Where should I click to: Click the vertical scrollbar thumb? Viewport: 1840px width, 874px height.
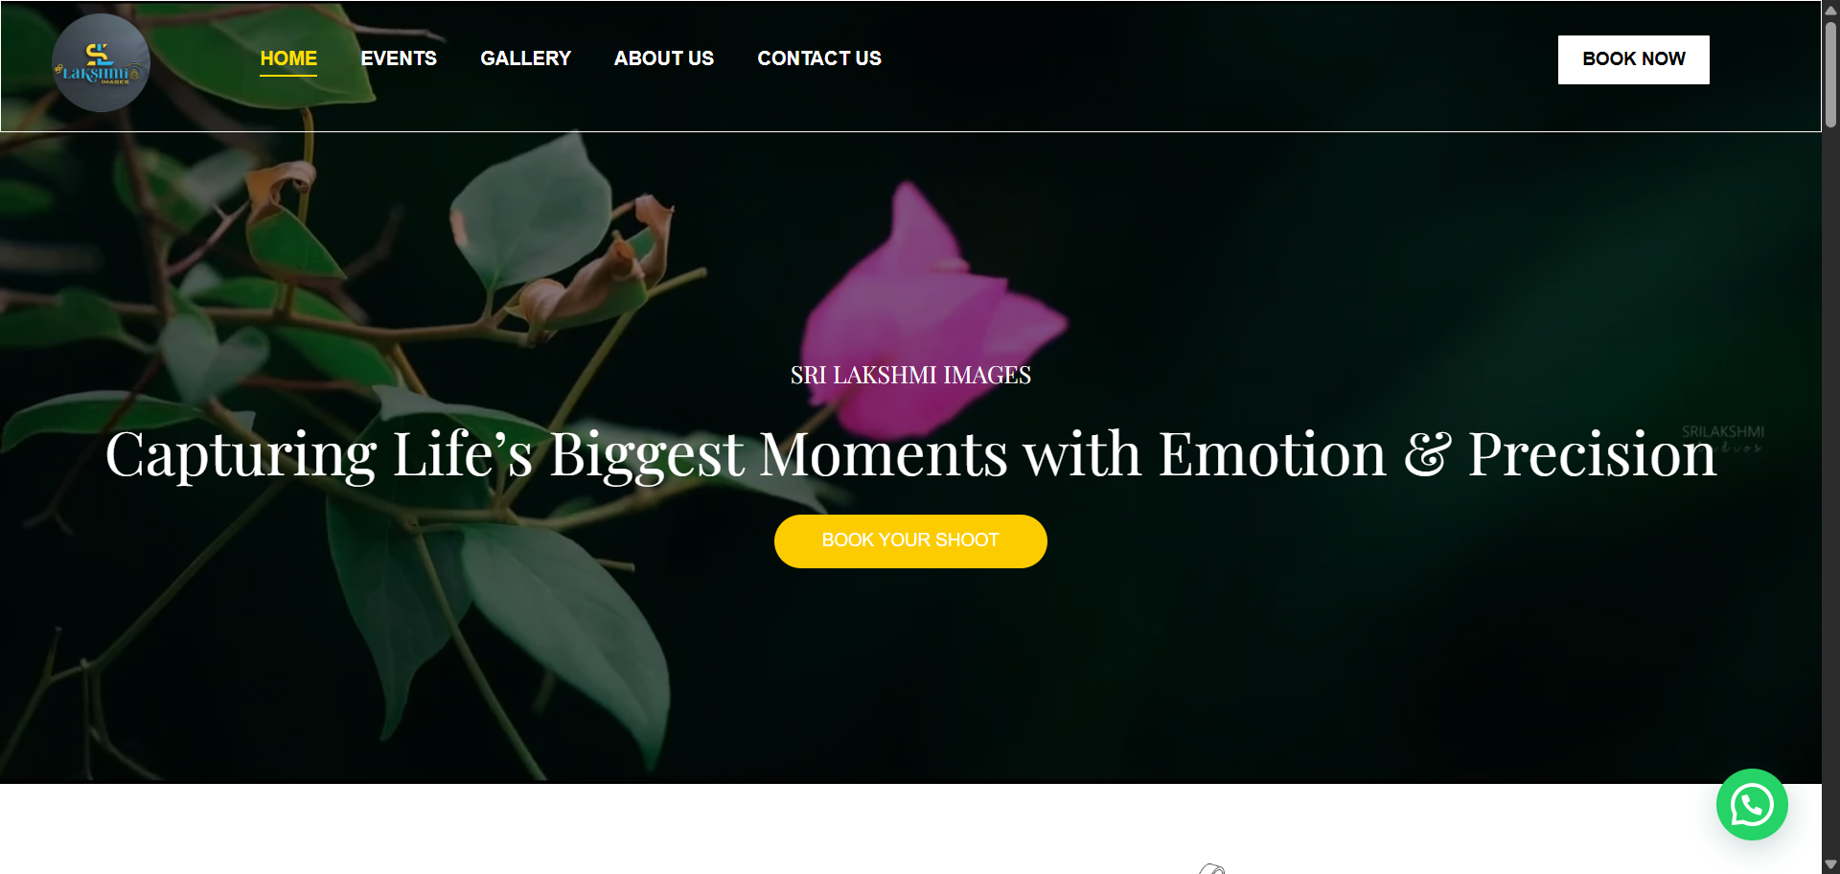(1830, 73)
